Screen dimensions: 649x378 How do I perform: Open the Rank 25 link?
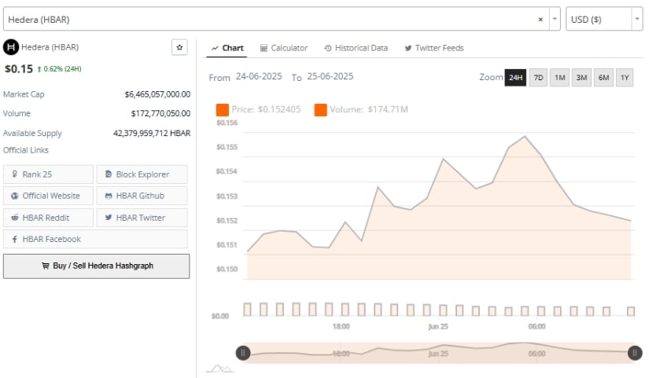(48, 174)
